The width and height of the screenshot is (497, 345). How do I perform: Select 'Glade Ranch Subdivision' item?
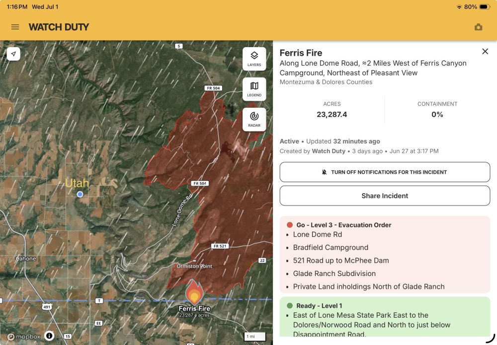[x=334, y=274]
